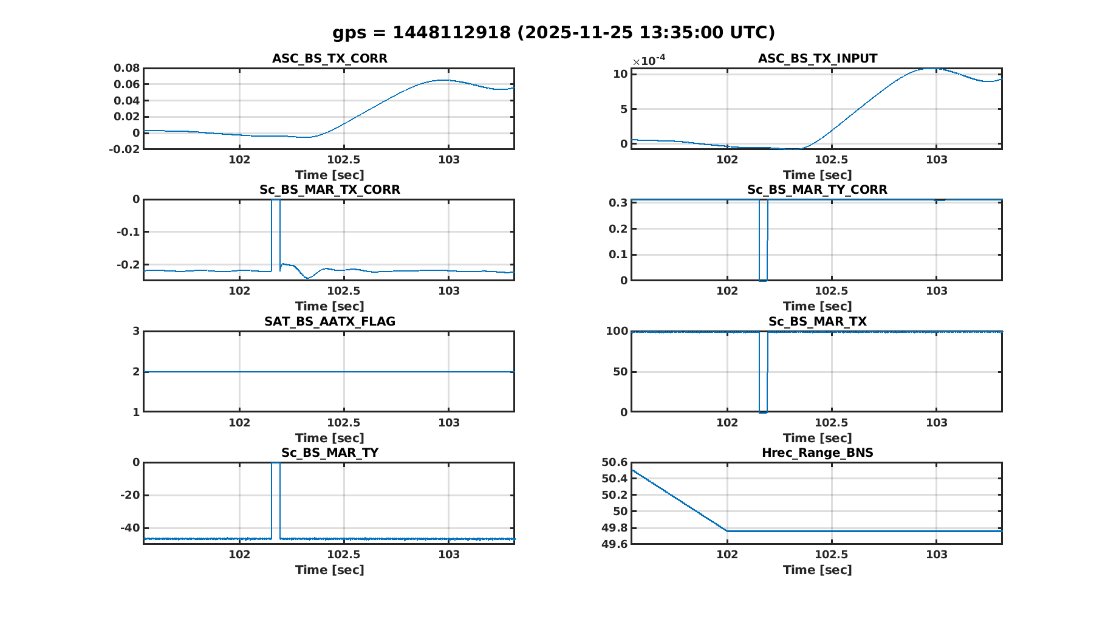The width and height of the screenshot is (1108, 619).
Task: Click the dip to zero in Sc_BS_MAR_TY_CORR plot
Action: tap(763, 279)
